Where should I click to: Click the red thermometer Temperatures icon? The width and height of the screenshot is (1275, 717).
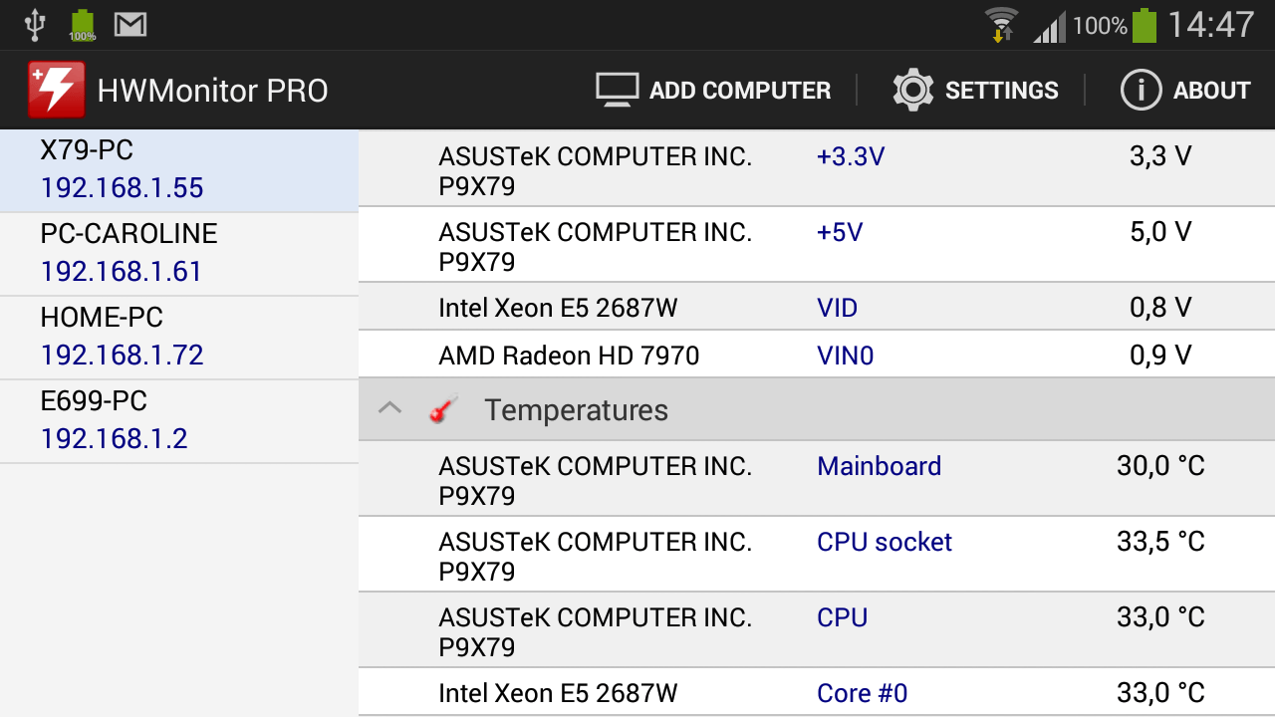pos(443,410)
